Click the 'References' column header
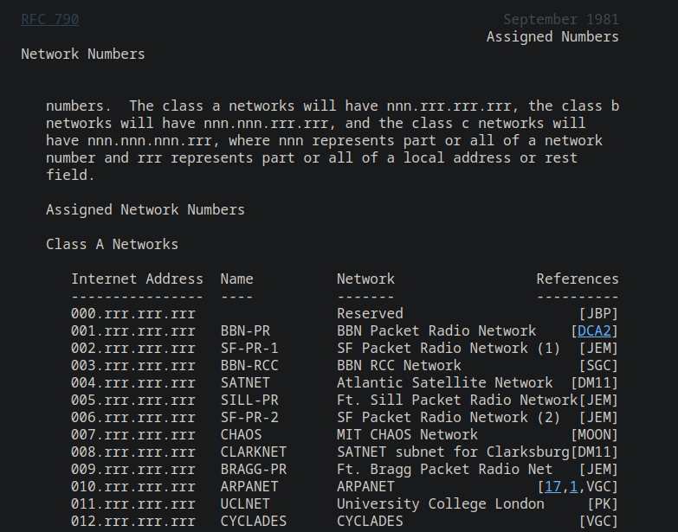This screenshot has height=532, width=678. [578, 279]
